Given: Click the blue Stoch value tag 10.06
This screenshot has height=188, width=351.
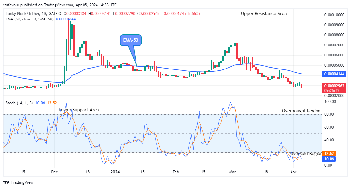Looking at the screenshot, I should pyautogui.click(x=329, y=159).
